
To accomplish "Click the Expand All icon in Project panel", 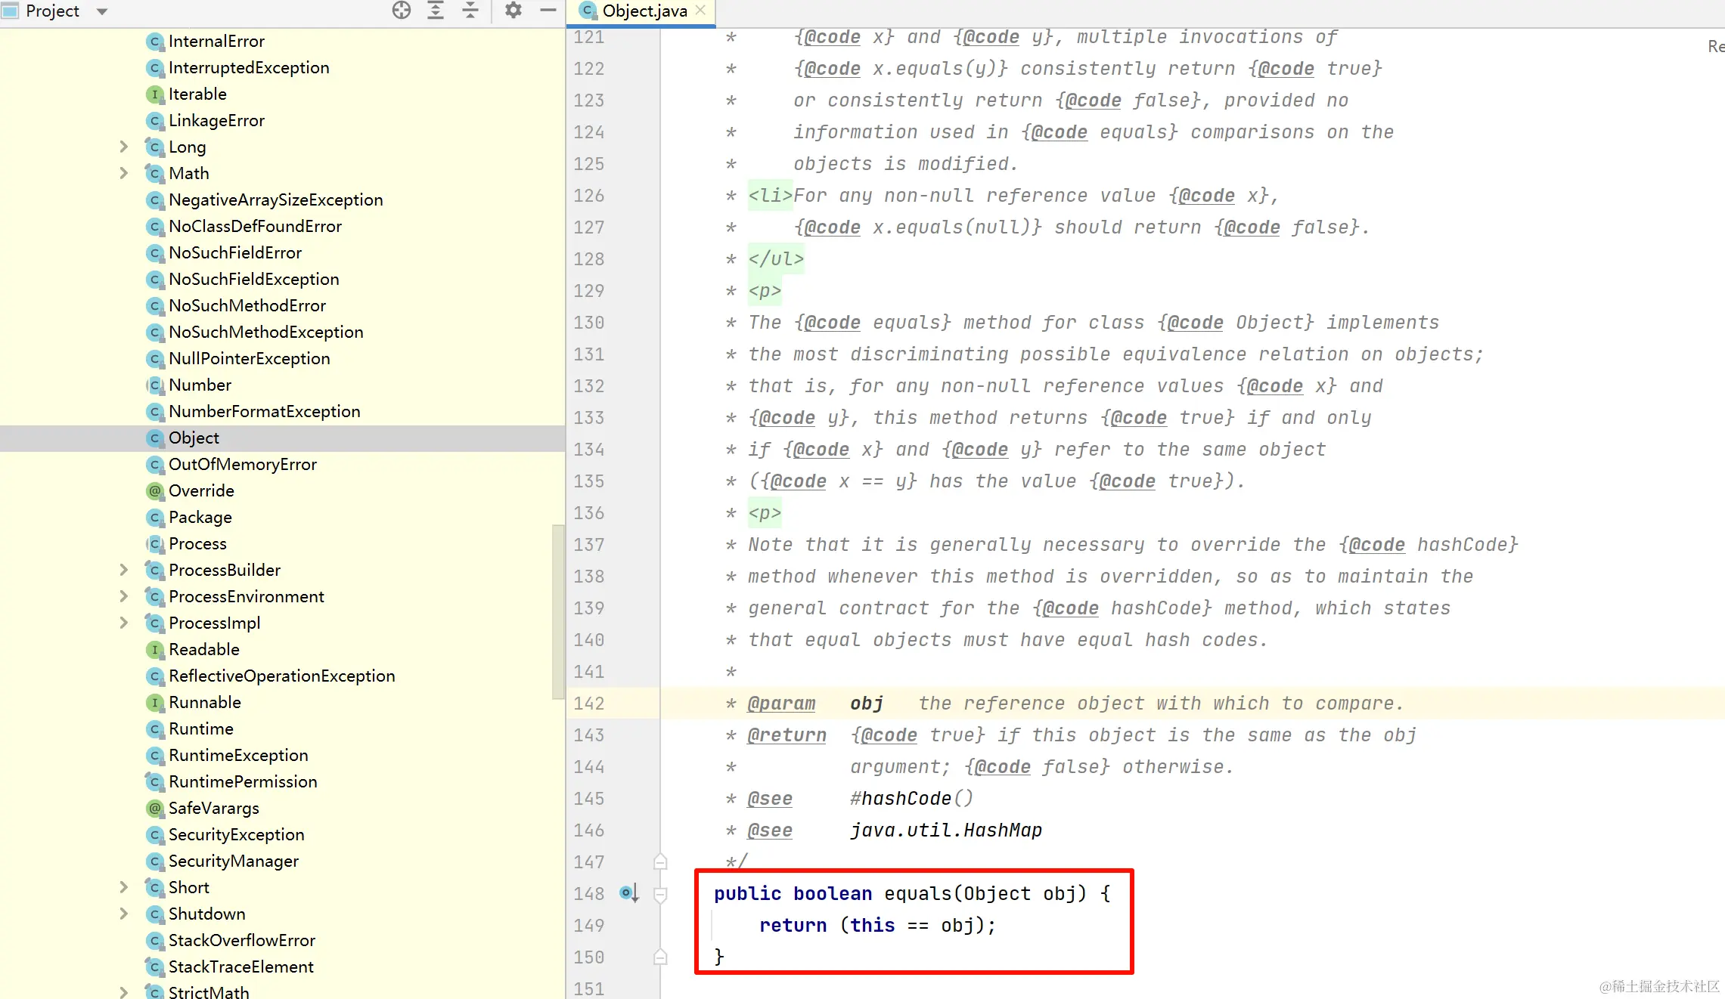I will (436, 11).
